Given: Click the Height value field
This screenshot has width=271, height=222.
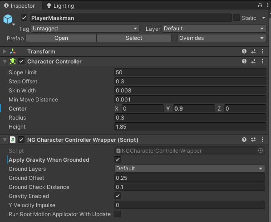Looking at the screenshot, I should 190,127.
